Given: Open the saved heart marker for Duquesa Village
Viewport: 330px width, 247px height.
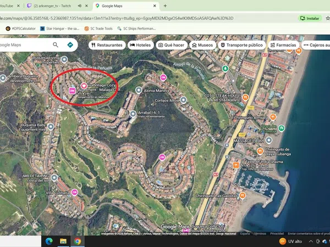Looking at the screenshot, I should point(84,86).
